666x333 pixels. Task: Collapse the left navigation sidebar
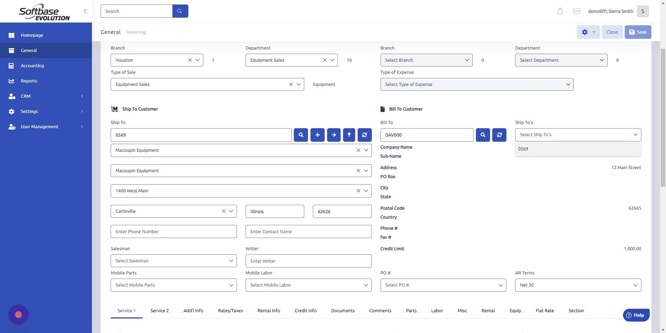(x=86, y=11)
